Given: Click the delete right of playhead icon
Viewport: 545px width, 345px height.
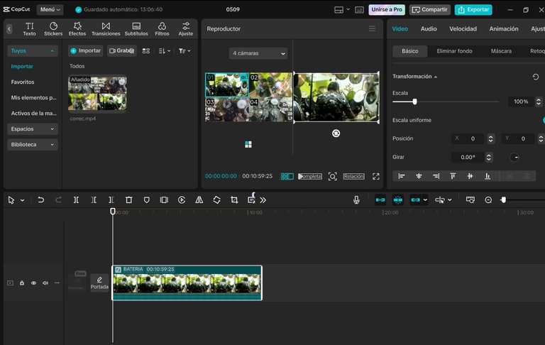Looking at the screenshot, I should [111, 200].
